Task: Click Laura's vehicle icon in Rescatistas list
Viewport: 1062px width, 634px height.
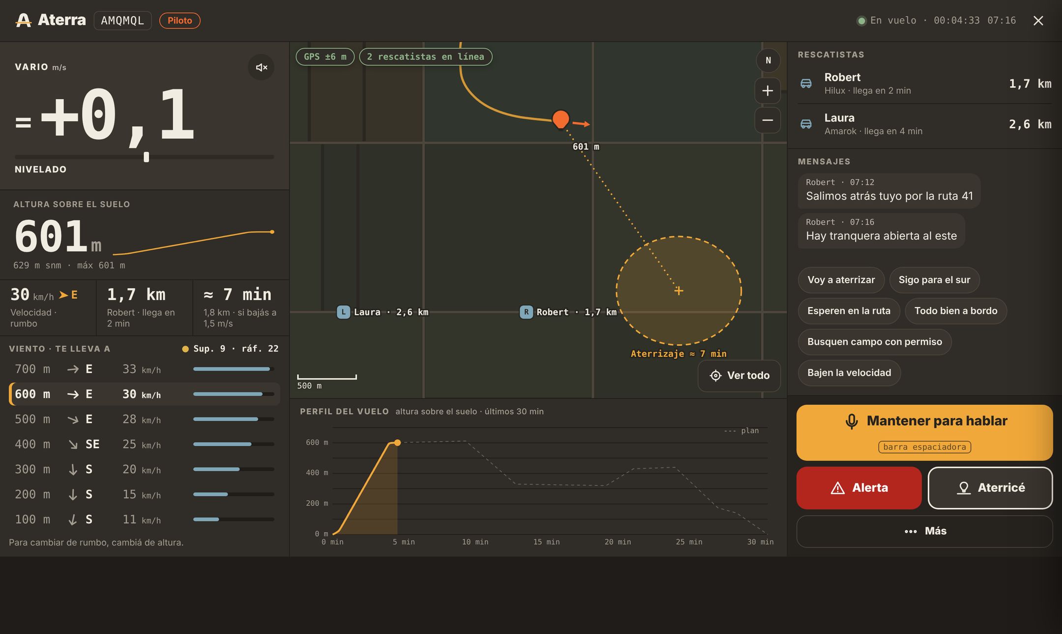Action: point(806,124)
